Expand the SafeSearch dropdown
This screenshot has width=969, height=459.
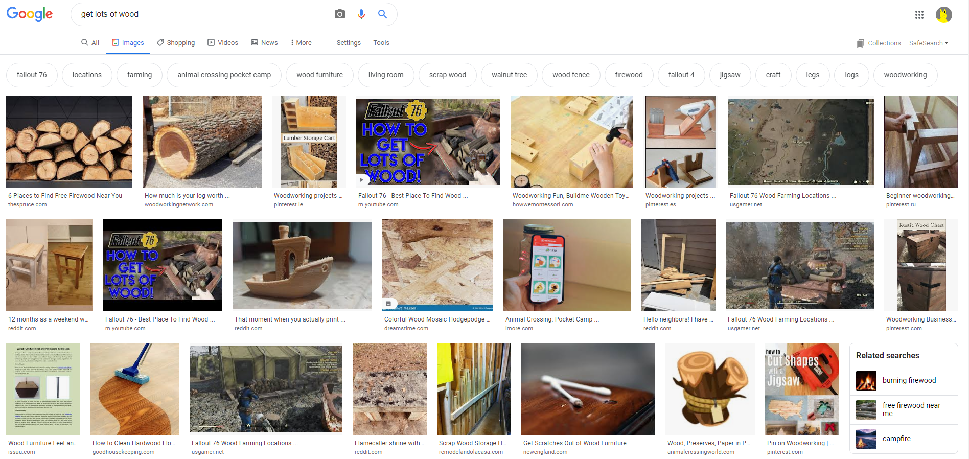[929, 43]
